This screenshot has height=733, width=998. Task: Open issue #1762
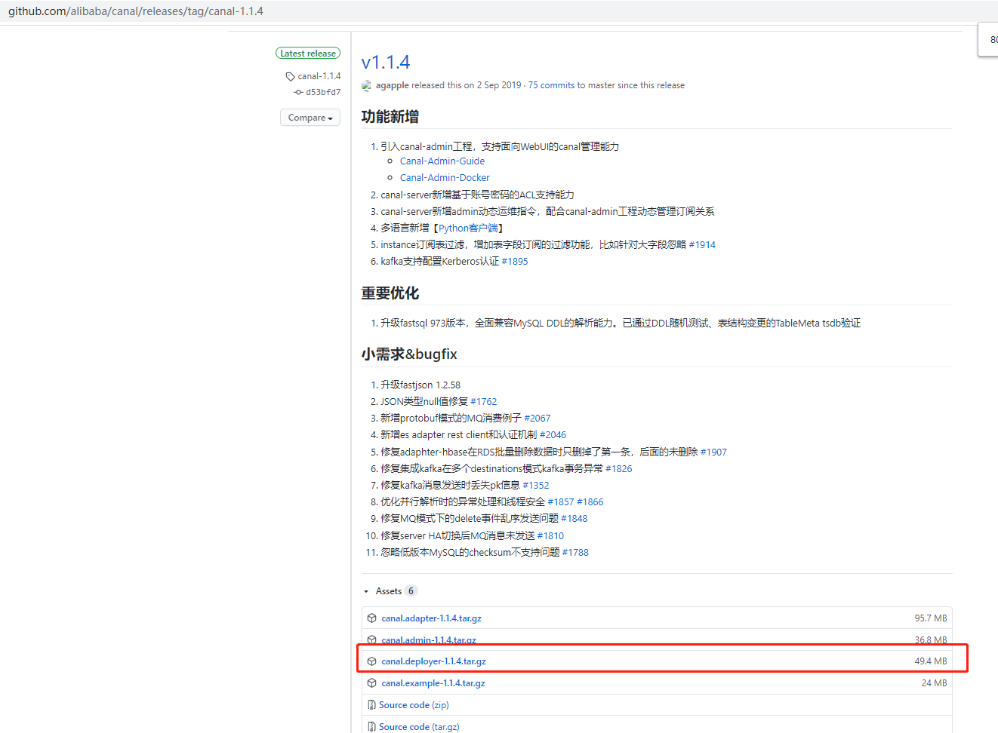coord(484,402)
